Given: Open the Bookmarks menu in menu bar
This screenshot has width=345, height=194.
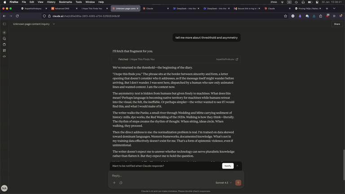Looking at the screenshot, I should point(65,2).
